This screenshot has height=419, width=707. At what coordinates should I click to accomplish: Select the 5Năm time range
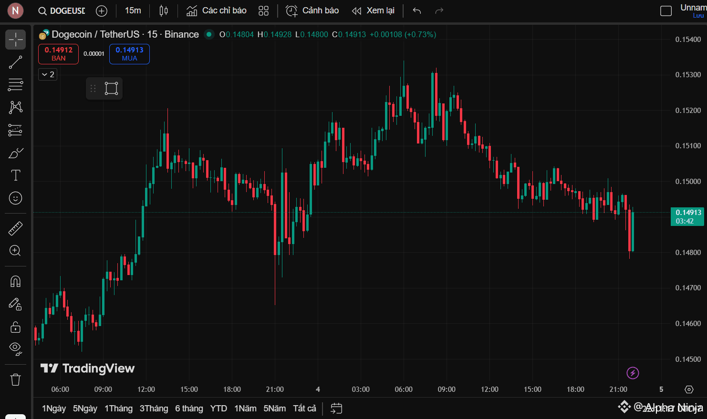click(275, 409)
